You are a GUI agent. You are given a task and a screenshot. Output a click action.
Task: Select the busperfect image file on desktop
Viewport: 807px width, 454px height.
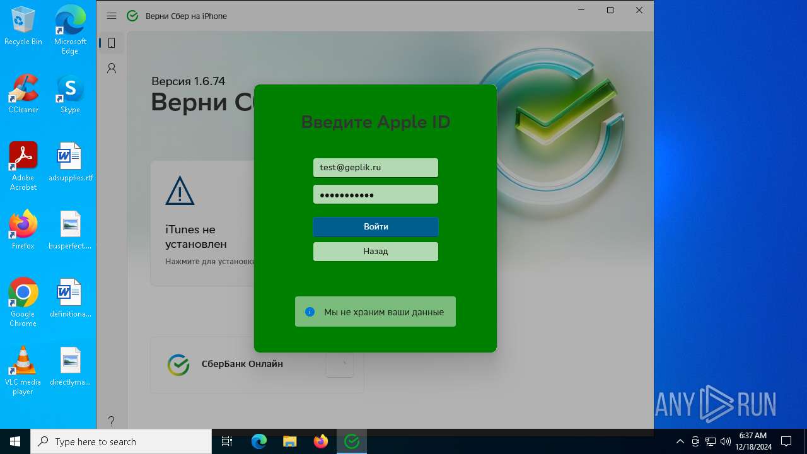pyautogui.click(x=70, y=230)
